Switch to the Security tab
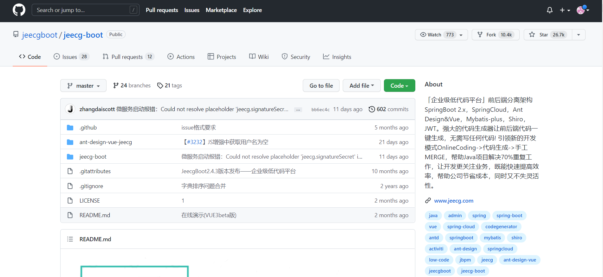This screenshot has width=603, height=277. pyautogui.click(x=296, y=57)
